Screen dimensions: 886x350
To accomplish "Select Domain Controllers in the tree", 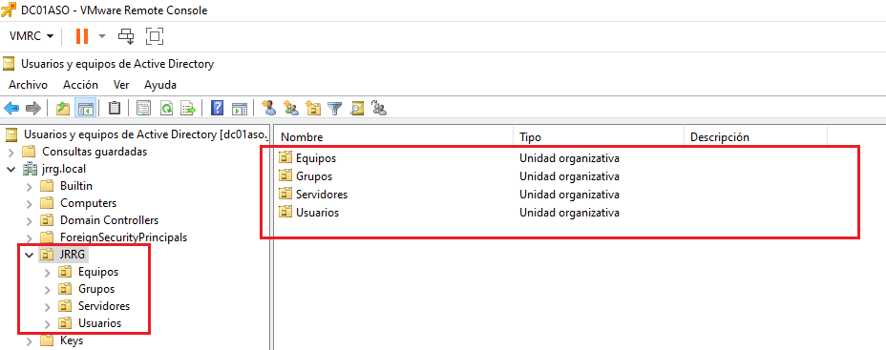I will tap(109, 220).
